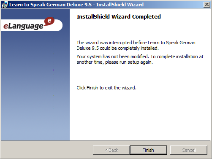Click empty title bar space beside the title
The image size is (212, 159).
pyautogui.click(x=173, y=5)
